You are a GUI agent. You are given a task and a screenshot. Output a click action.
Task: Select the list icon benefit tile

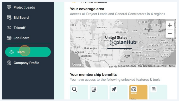[158, 92]
